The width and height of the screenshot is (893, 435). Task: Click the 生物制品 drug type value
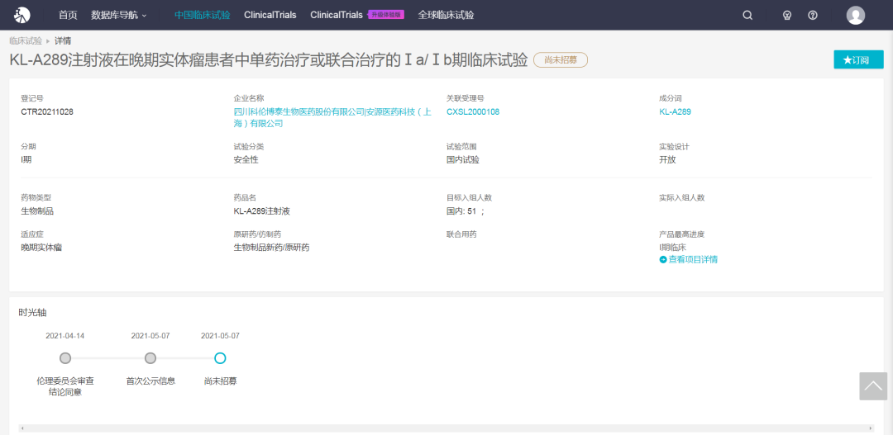coord(37,211)
